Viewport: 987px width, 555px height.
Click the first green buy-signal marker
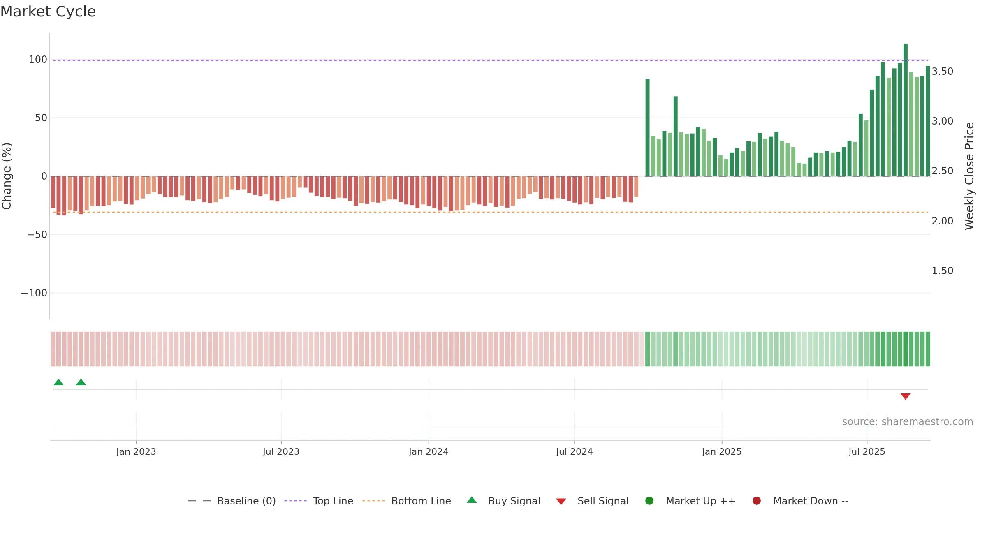58,382
